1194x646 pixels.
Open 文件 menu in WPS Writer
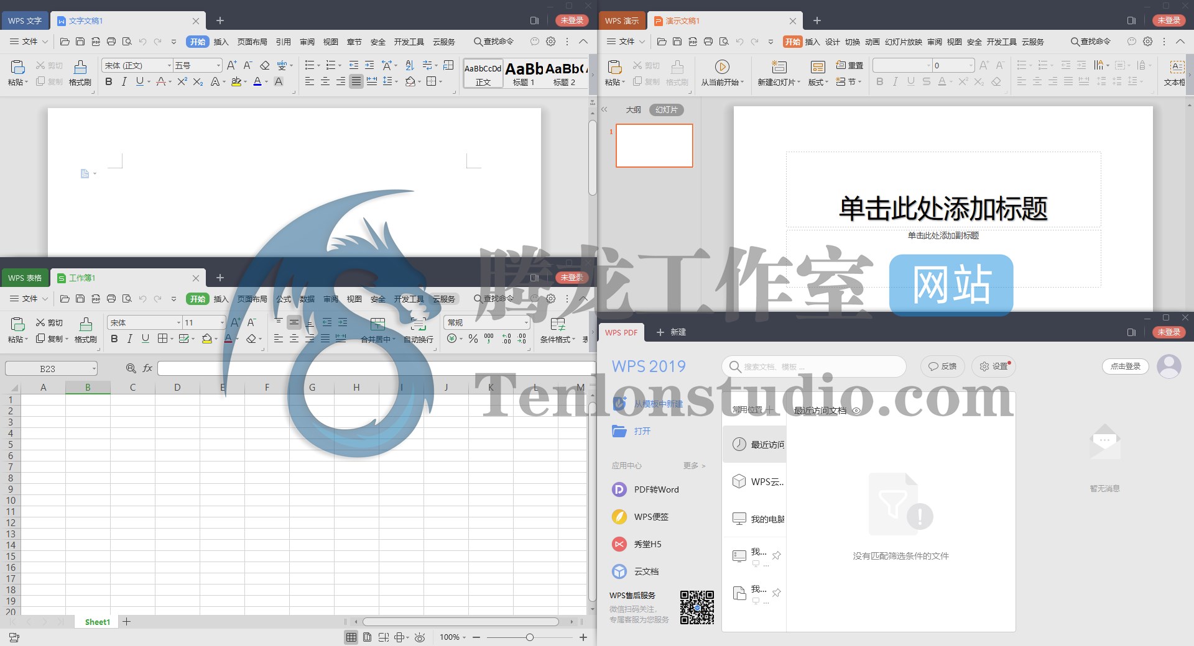pyautogui.click(x=29, y=42)
